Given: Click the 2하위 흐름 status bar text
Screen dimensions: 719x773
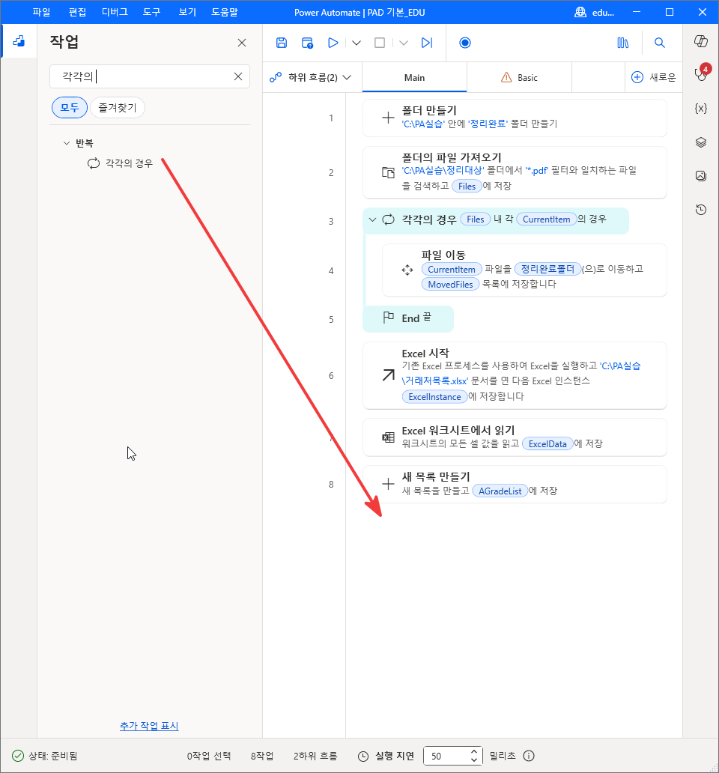Looking at the screenshot, I should pyautogui.click(x=315, y=756).
